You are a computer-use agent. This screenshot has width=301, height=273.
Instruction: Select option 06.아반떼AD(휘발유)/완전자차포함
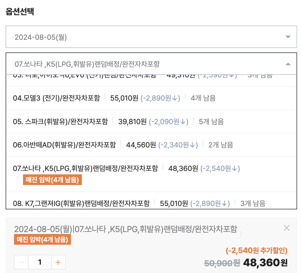coord(151,145)
